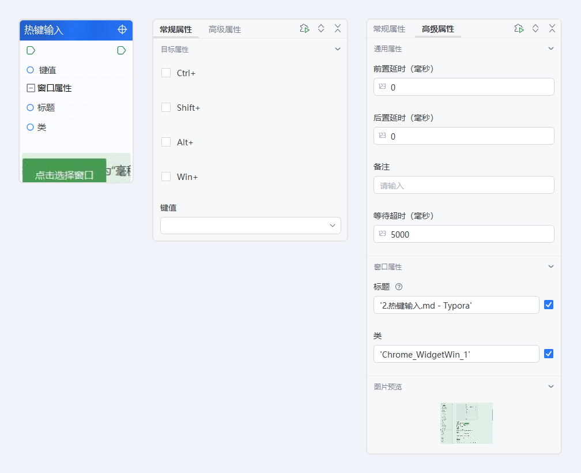The height and width of the screenshot is (473, 581).
Task: Uncheck the checkbox beside the 'Chrome_WidgetWin_1' field
Action: (549, 354)
